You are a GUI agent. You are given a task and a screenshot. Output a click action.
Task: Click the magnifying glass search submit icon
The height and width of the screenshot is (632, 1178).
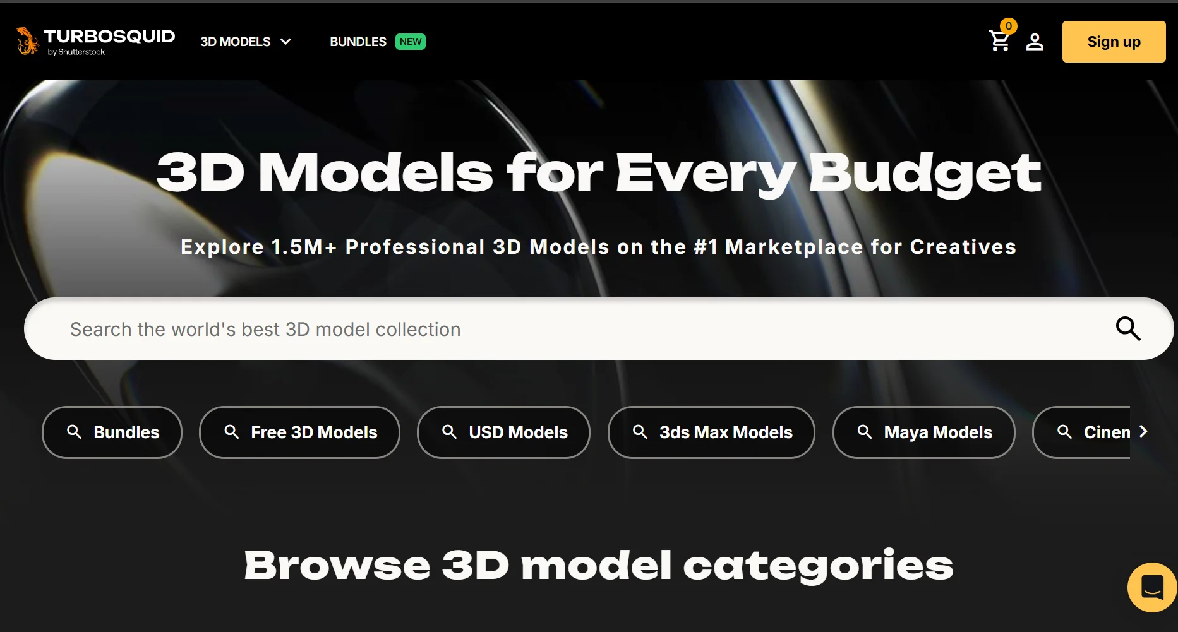tap(1127, 328)
